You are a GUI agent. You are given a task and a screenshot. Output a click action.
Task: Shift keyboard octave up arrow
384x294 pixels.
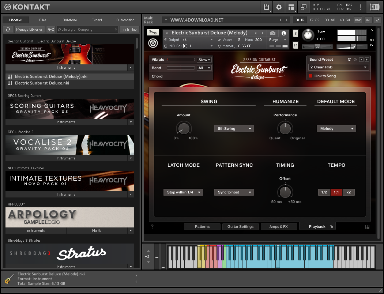coord(148,251)
